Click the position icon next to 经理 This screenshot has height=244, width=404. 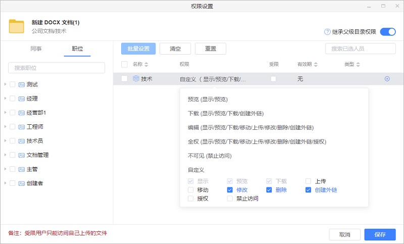pyautogui.click(x=21, y=99)
